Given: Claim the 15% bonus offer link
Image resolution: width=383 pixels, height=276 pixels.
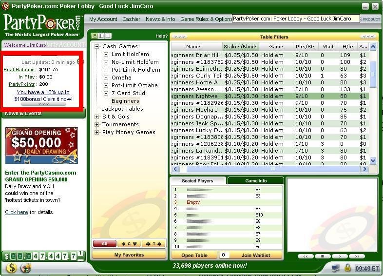Looking at the screenshot, I should coord(43,96).
